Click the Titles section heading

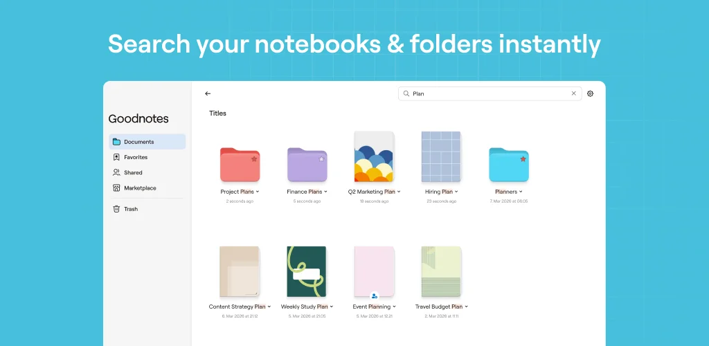coord(217,113)
